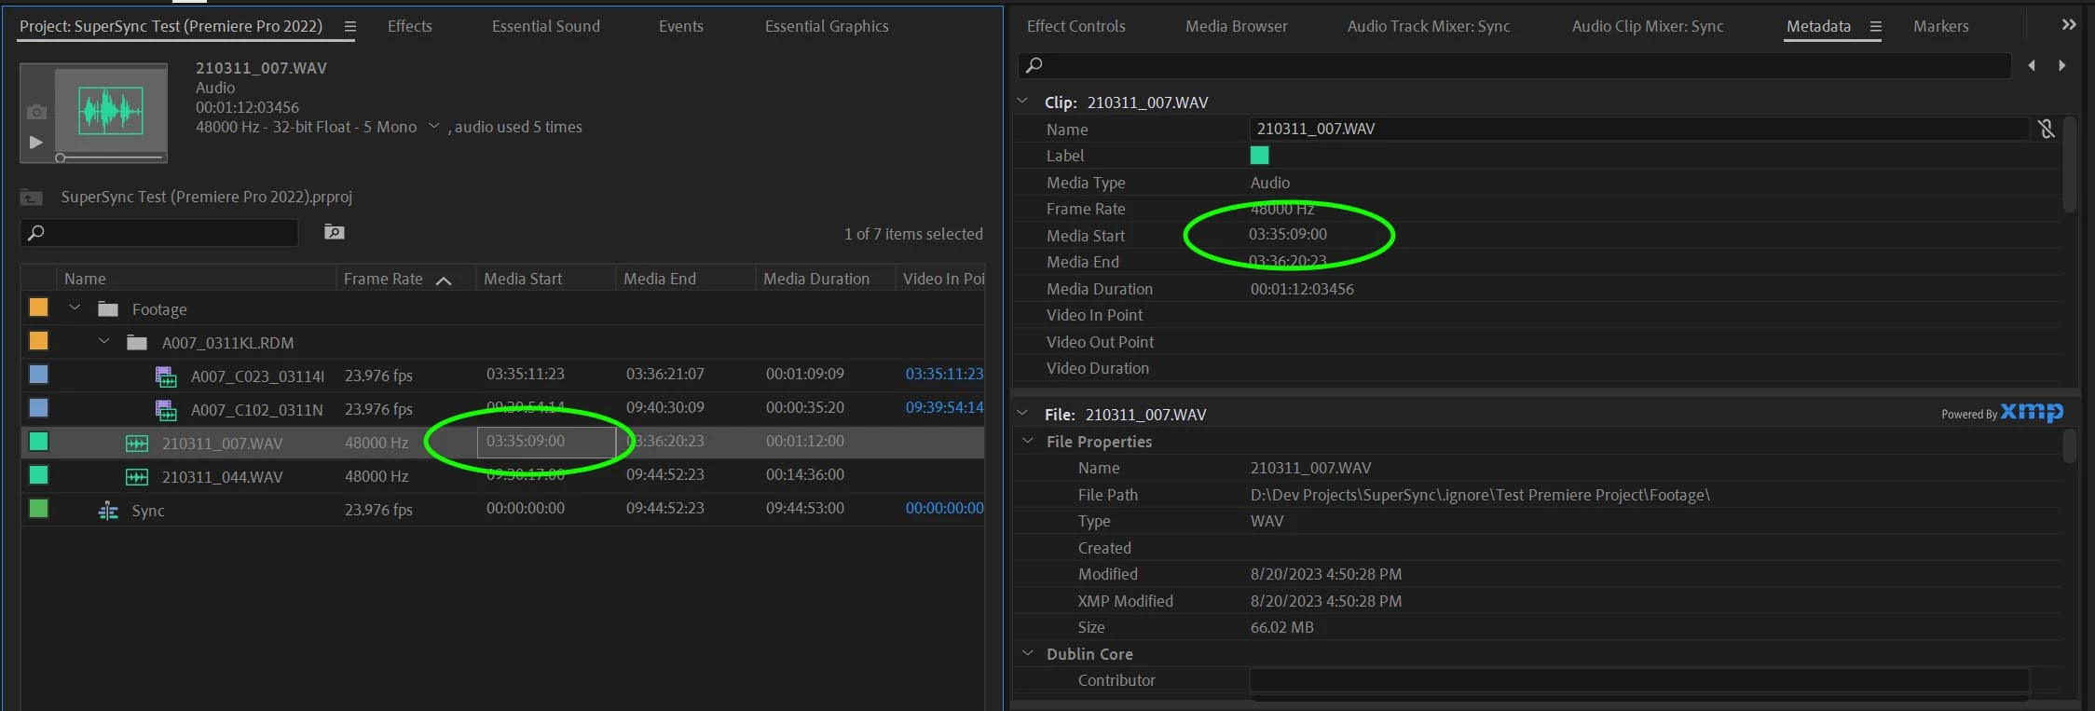Show hidden panel tabs overflow arrows
2095x711 pixels.
point(2068,25)
